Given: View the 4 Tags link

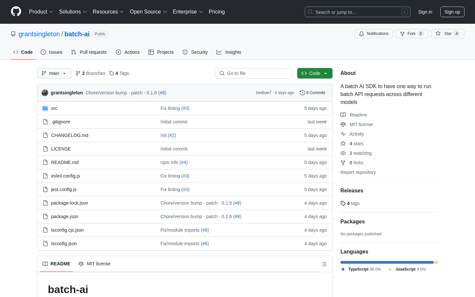Looking at the screenshot, I should click(119, 73).
